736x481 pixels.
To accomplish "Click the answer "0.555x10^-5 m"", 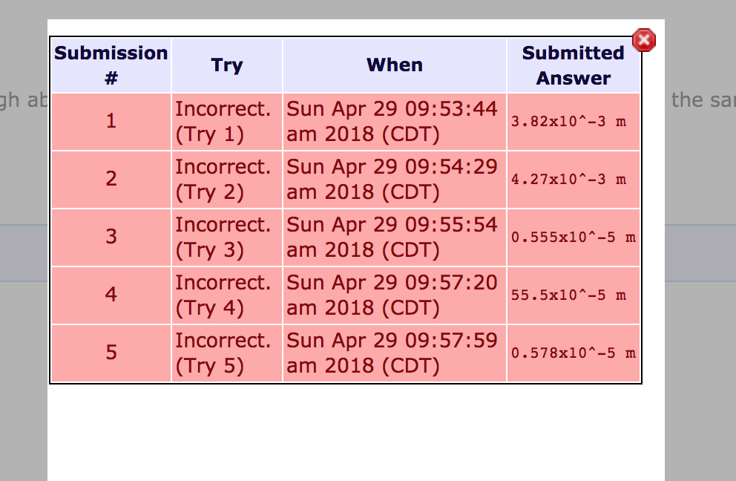I will [x=573, y=238].
